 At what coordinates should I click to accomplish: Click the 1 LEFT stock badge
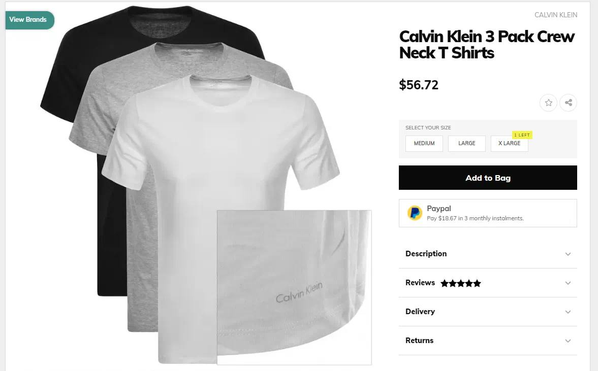coord(522,135)
